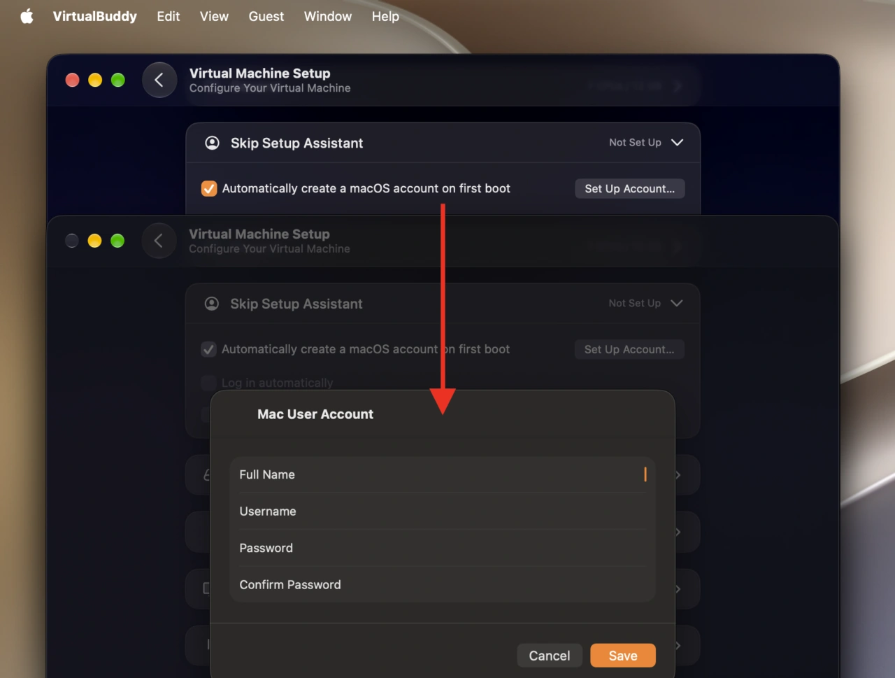
Task: Enable the Log in automatically checkbox
Action: tap(208, 383)
